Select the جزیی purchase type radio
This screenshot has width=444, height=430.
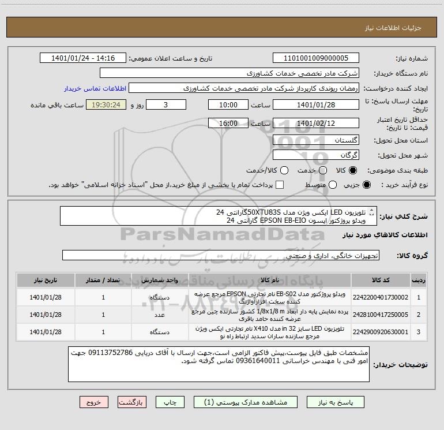tap(366, 185)
